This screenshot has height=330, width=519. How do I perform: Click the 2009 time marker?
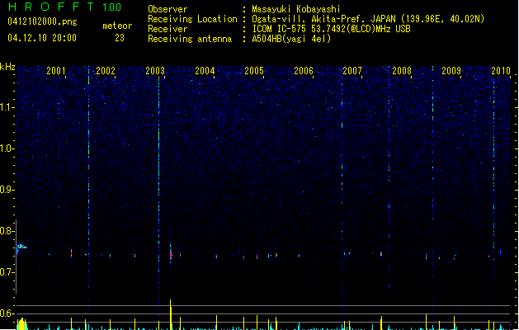(451, 70)
